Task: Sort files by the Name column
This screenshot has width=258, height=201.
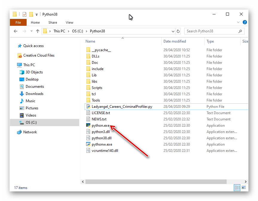Action: [x=90, y=41]
